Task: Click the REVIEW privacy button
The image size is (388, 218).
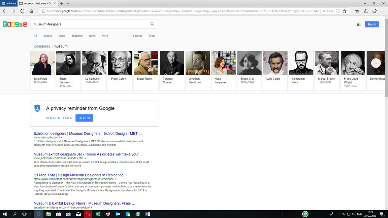Action: pyautogui.click(x=84, y=118)
